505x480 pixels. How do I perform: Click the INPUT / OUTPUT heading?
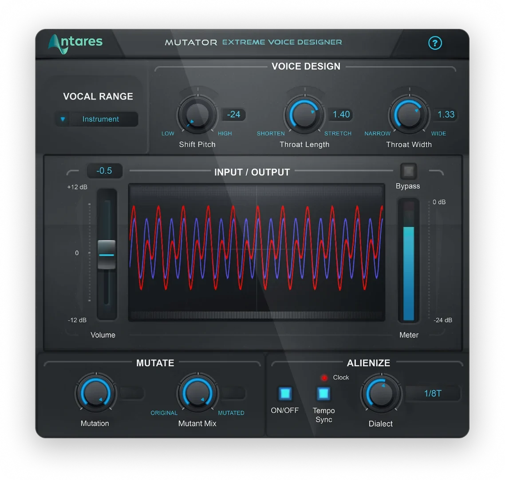tap(252, 172)
